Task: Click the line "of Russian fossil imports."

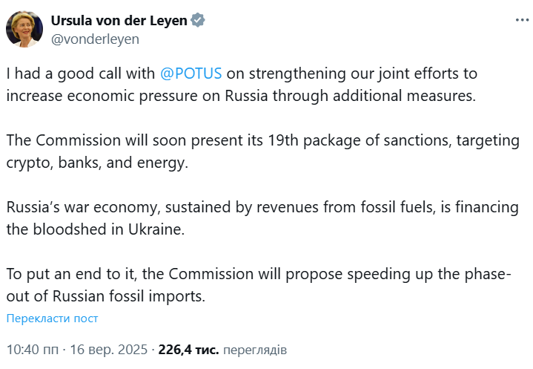Action: click(x=105, y=296)
